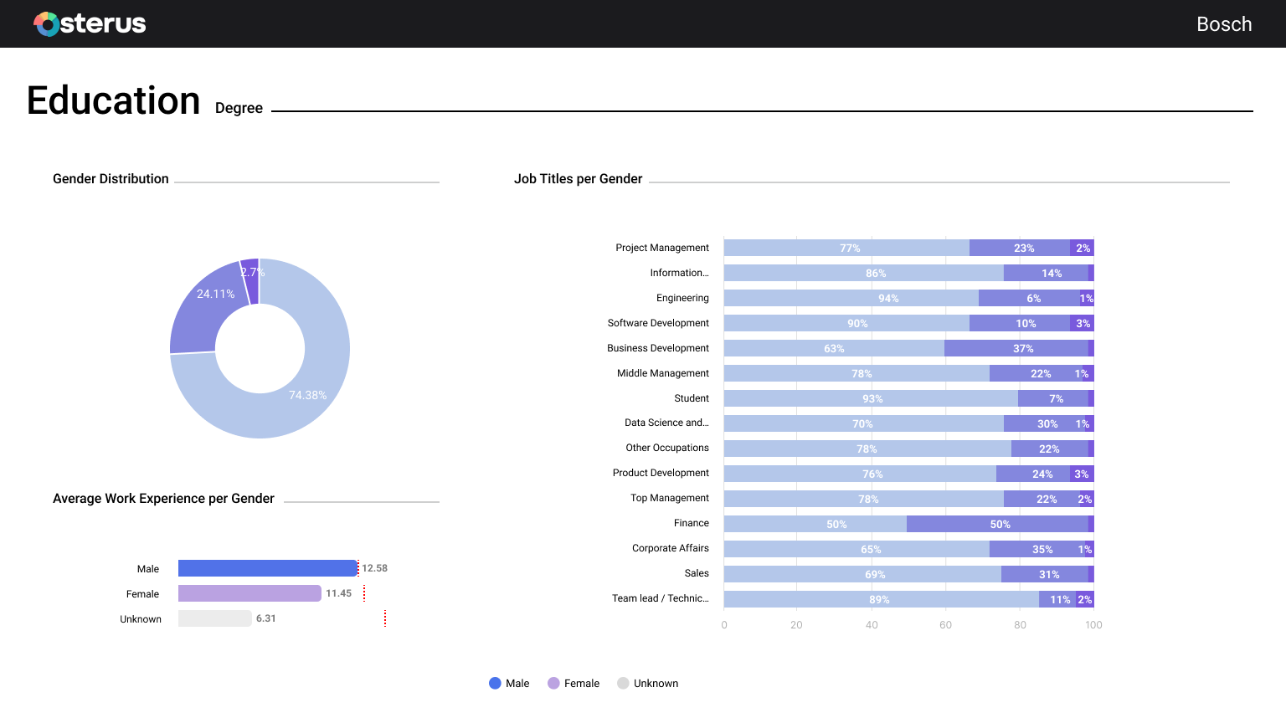The width and height of the screenshot is (1286, 723).
Task: Click the Female legend color dot
Action: click(x=553, y=684)
